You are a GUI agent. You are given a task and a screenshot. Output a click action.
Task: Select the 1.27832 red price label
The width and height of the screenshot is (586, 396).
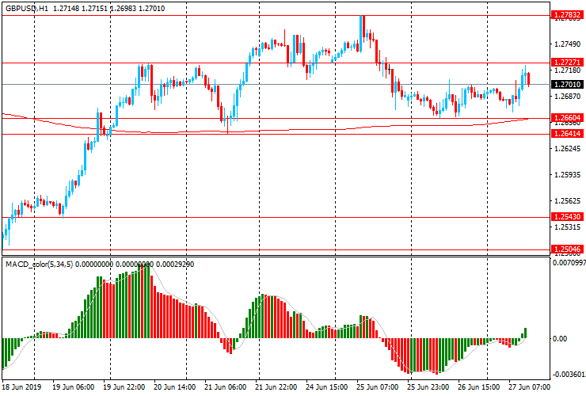coord(567,14)
